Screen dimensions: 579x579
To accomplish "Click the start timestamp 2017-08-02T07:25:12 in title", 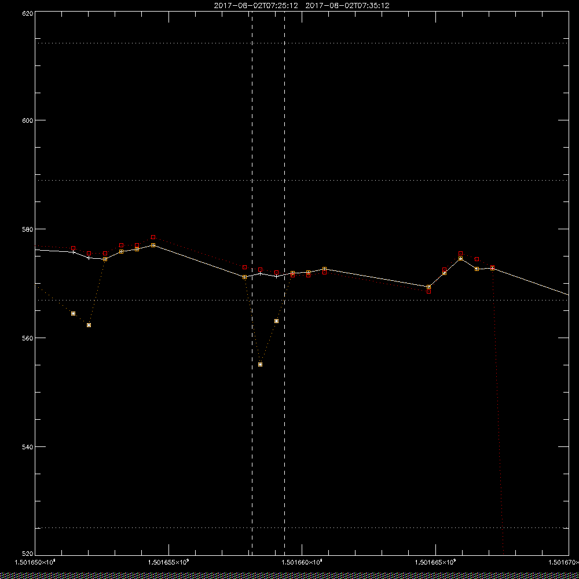I will point(256,6).
